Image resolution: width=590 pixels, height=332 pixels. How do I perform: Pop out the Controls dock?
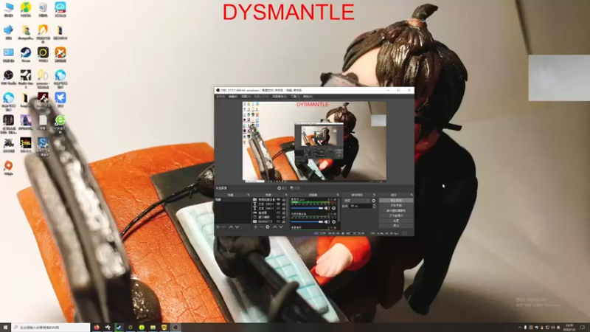coord(412,195)
